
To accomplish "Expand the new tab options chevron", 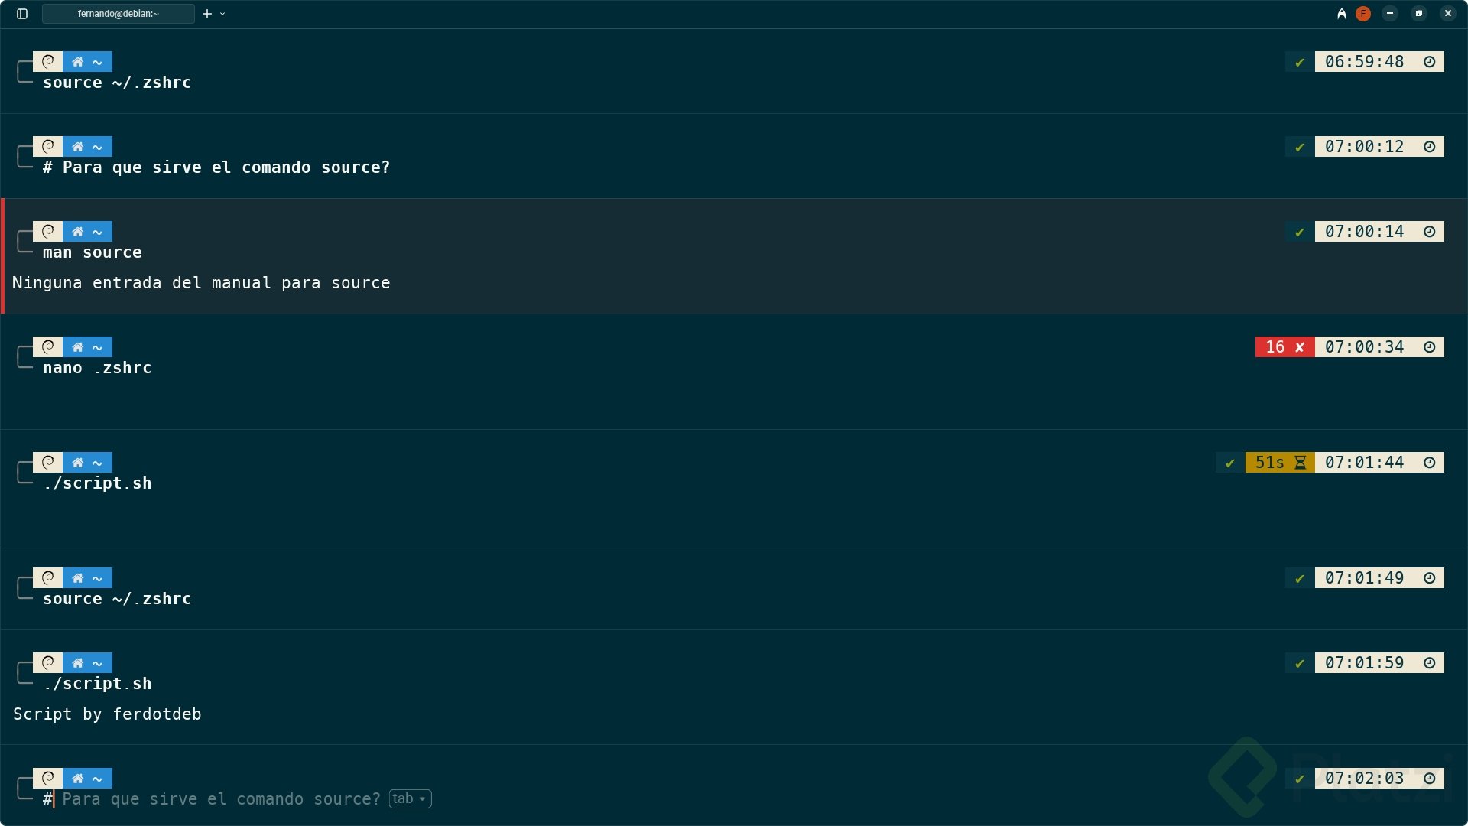I will [222, 14].
